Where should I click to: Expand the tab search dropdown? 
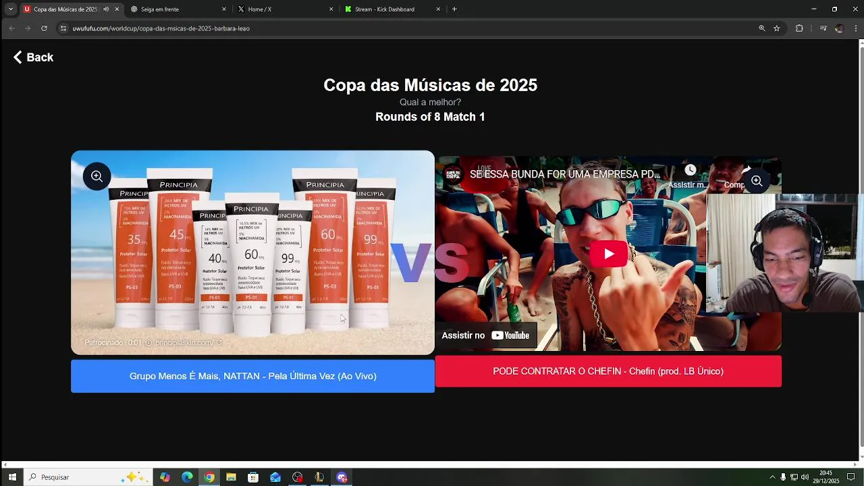10,9
